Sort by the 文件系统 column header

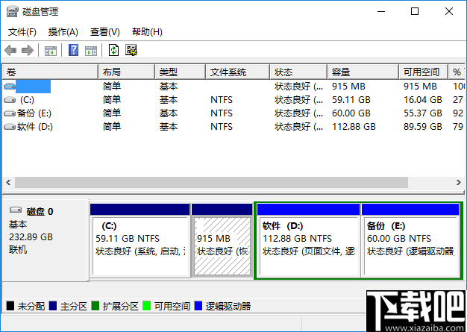pos(238,72)
